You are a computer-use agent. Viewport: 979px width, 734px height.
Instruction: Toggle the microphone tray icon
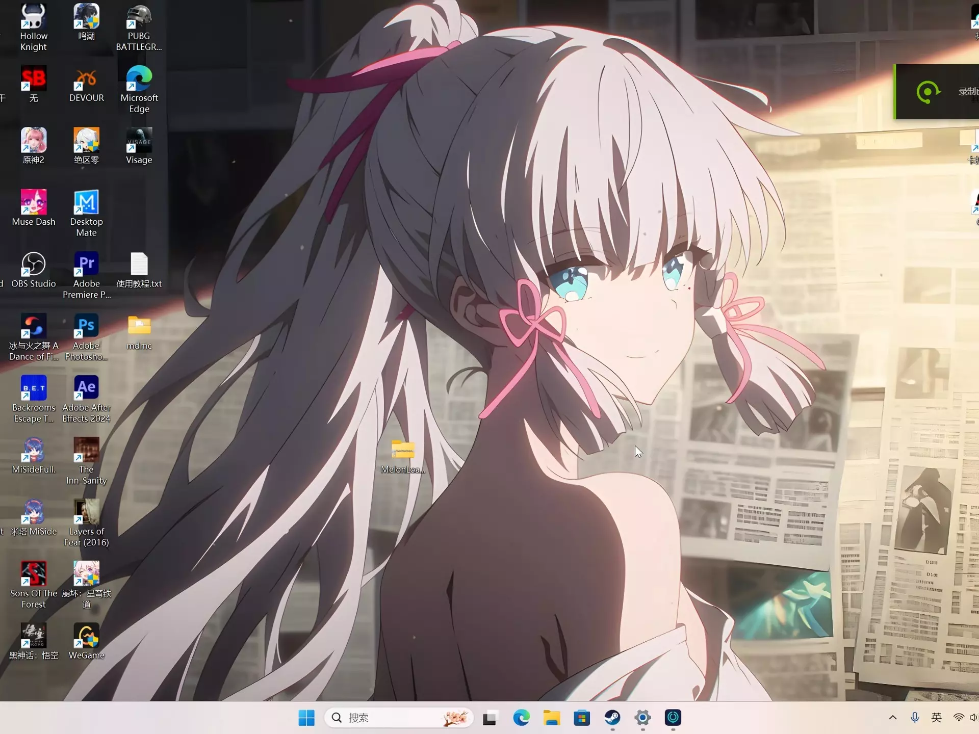pos(915,718)
